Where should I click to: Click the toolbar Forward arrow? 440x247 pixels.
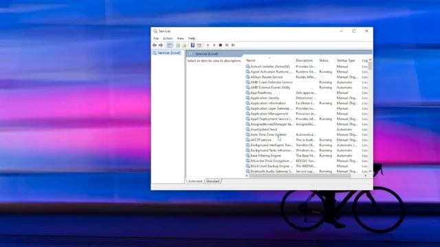click(x=161, y=45)
